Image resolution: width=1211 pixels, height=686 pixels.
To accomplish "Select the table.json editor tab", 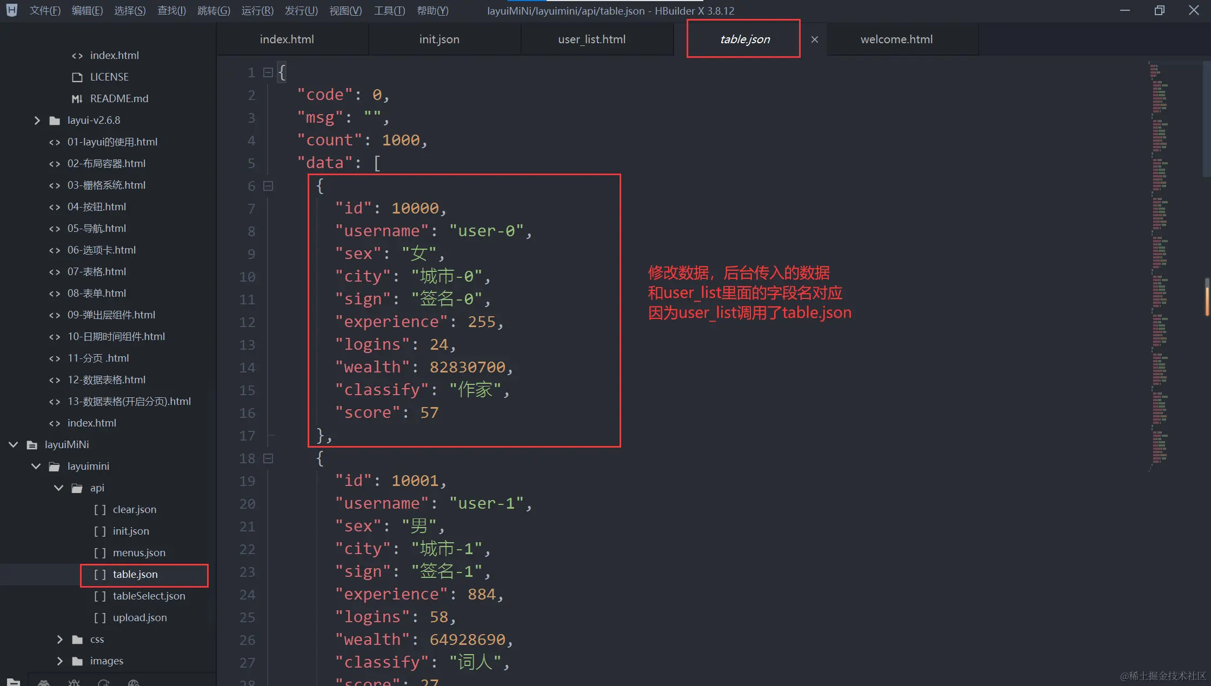I will pos(744,39).
